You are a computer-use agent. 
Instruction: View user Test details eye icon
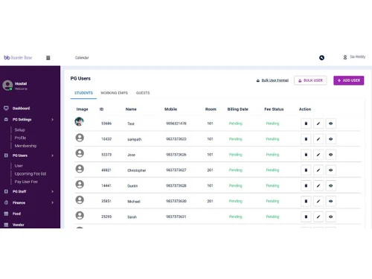click(x=330, y=124)
